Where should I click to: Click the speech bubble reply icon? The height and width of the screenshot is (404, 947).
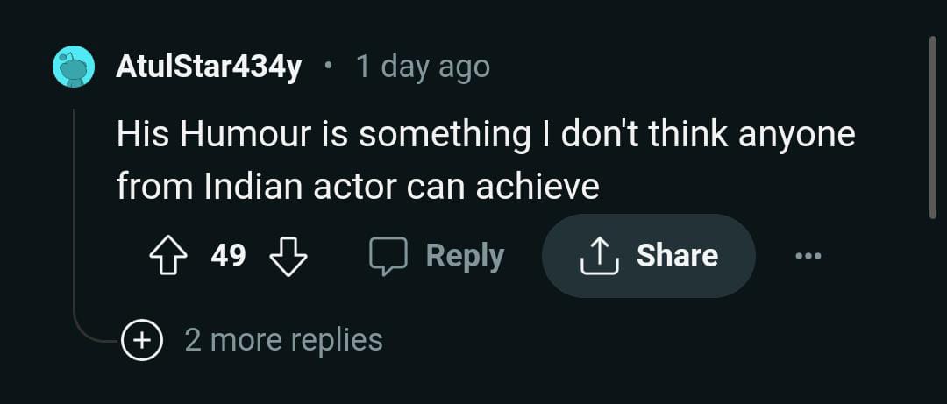click(x=388, y=256)
